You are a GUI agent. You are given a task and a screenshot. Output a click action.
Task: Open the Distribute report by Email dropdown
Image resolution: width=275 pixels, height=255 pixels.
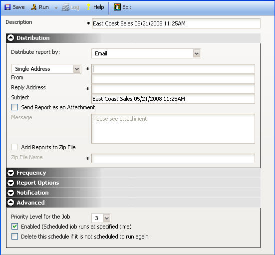click(x=197, y=53)
